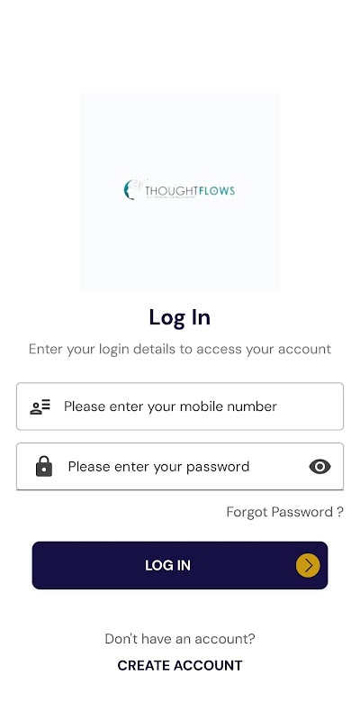Click the chevron inside the yellow circle

(x=309, y=565)
